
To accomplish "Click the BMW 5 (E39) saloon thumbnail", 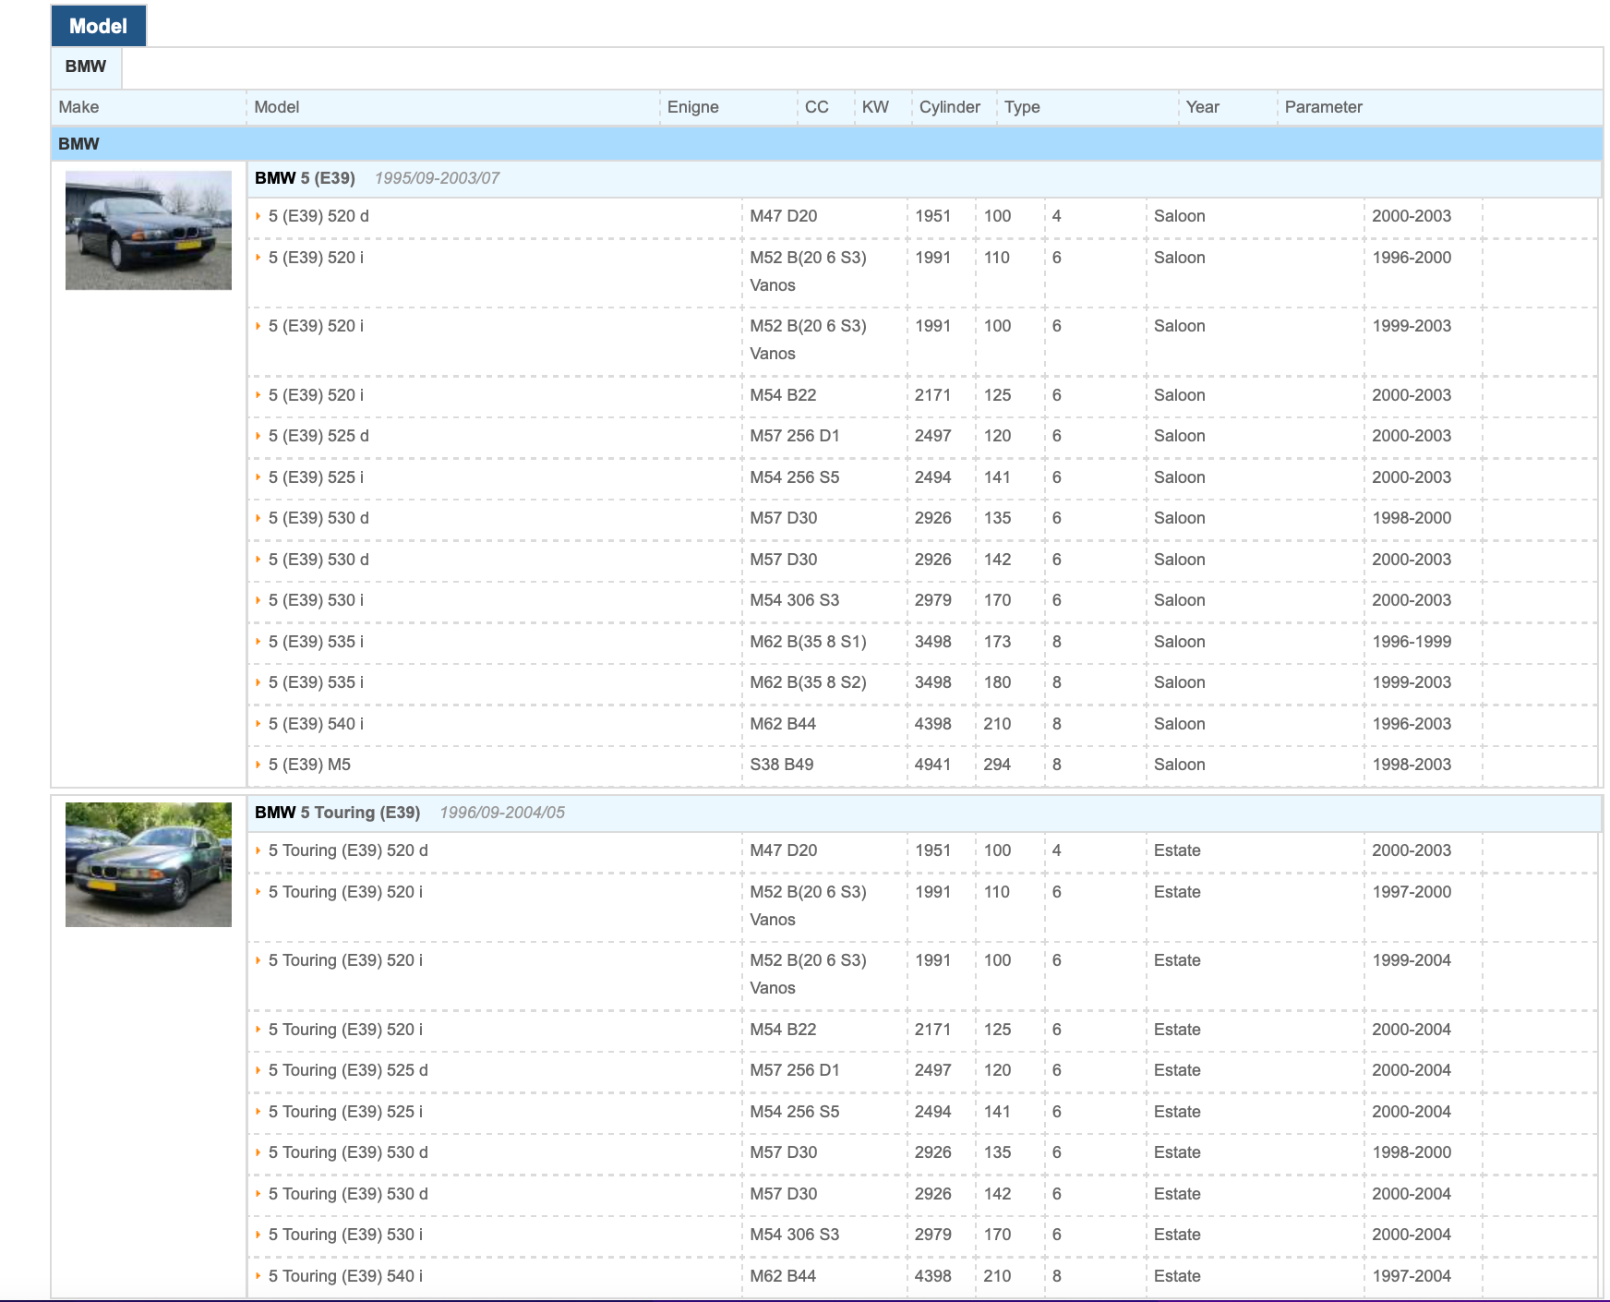I will click(x=149, y=230).
